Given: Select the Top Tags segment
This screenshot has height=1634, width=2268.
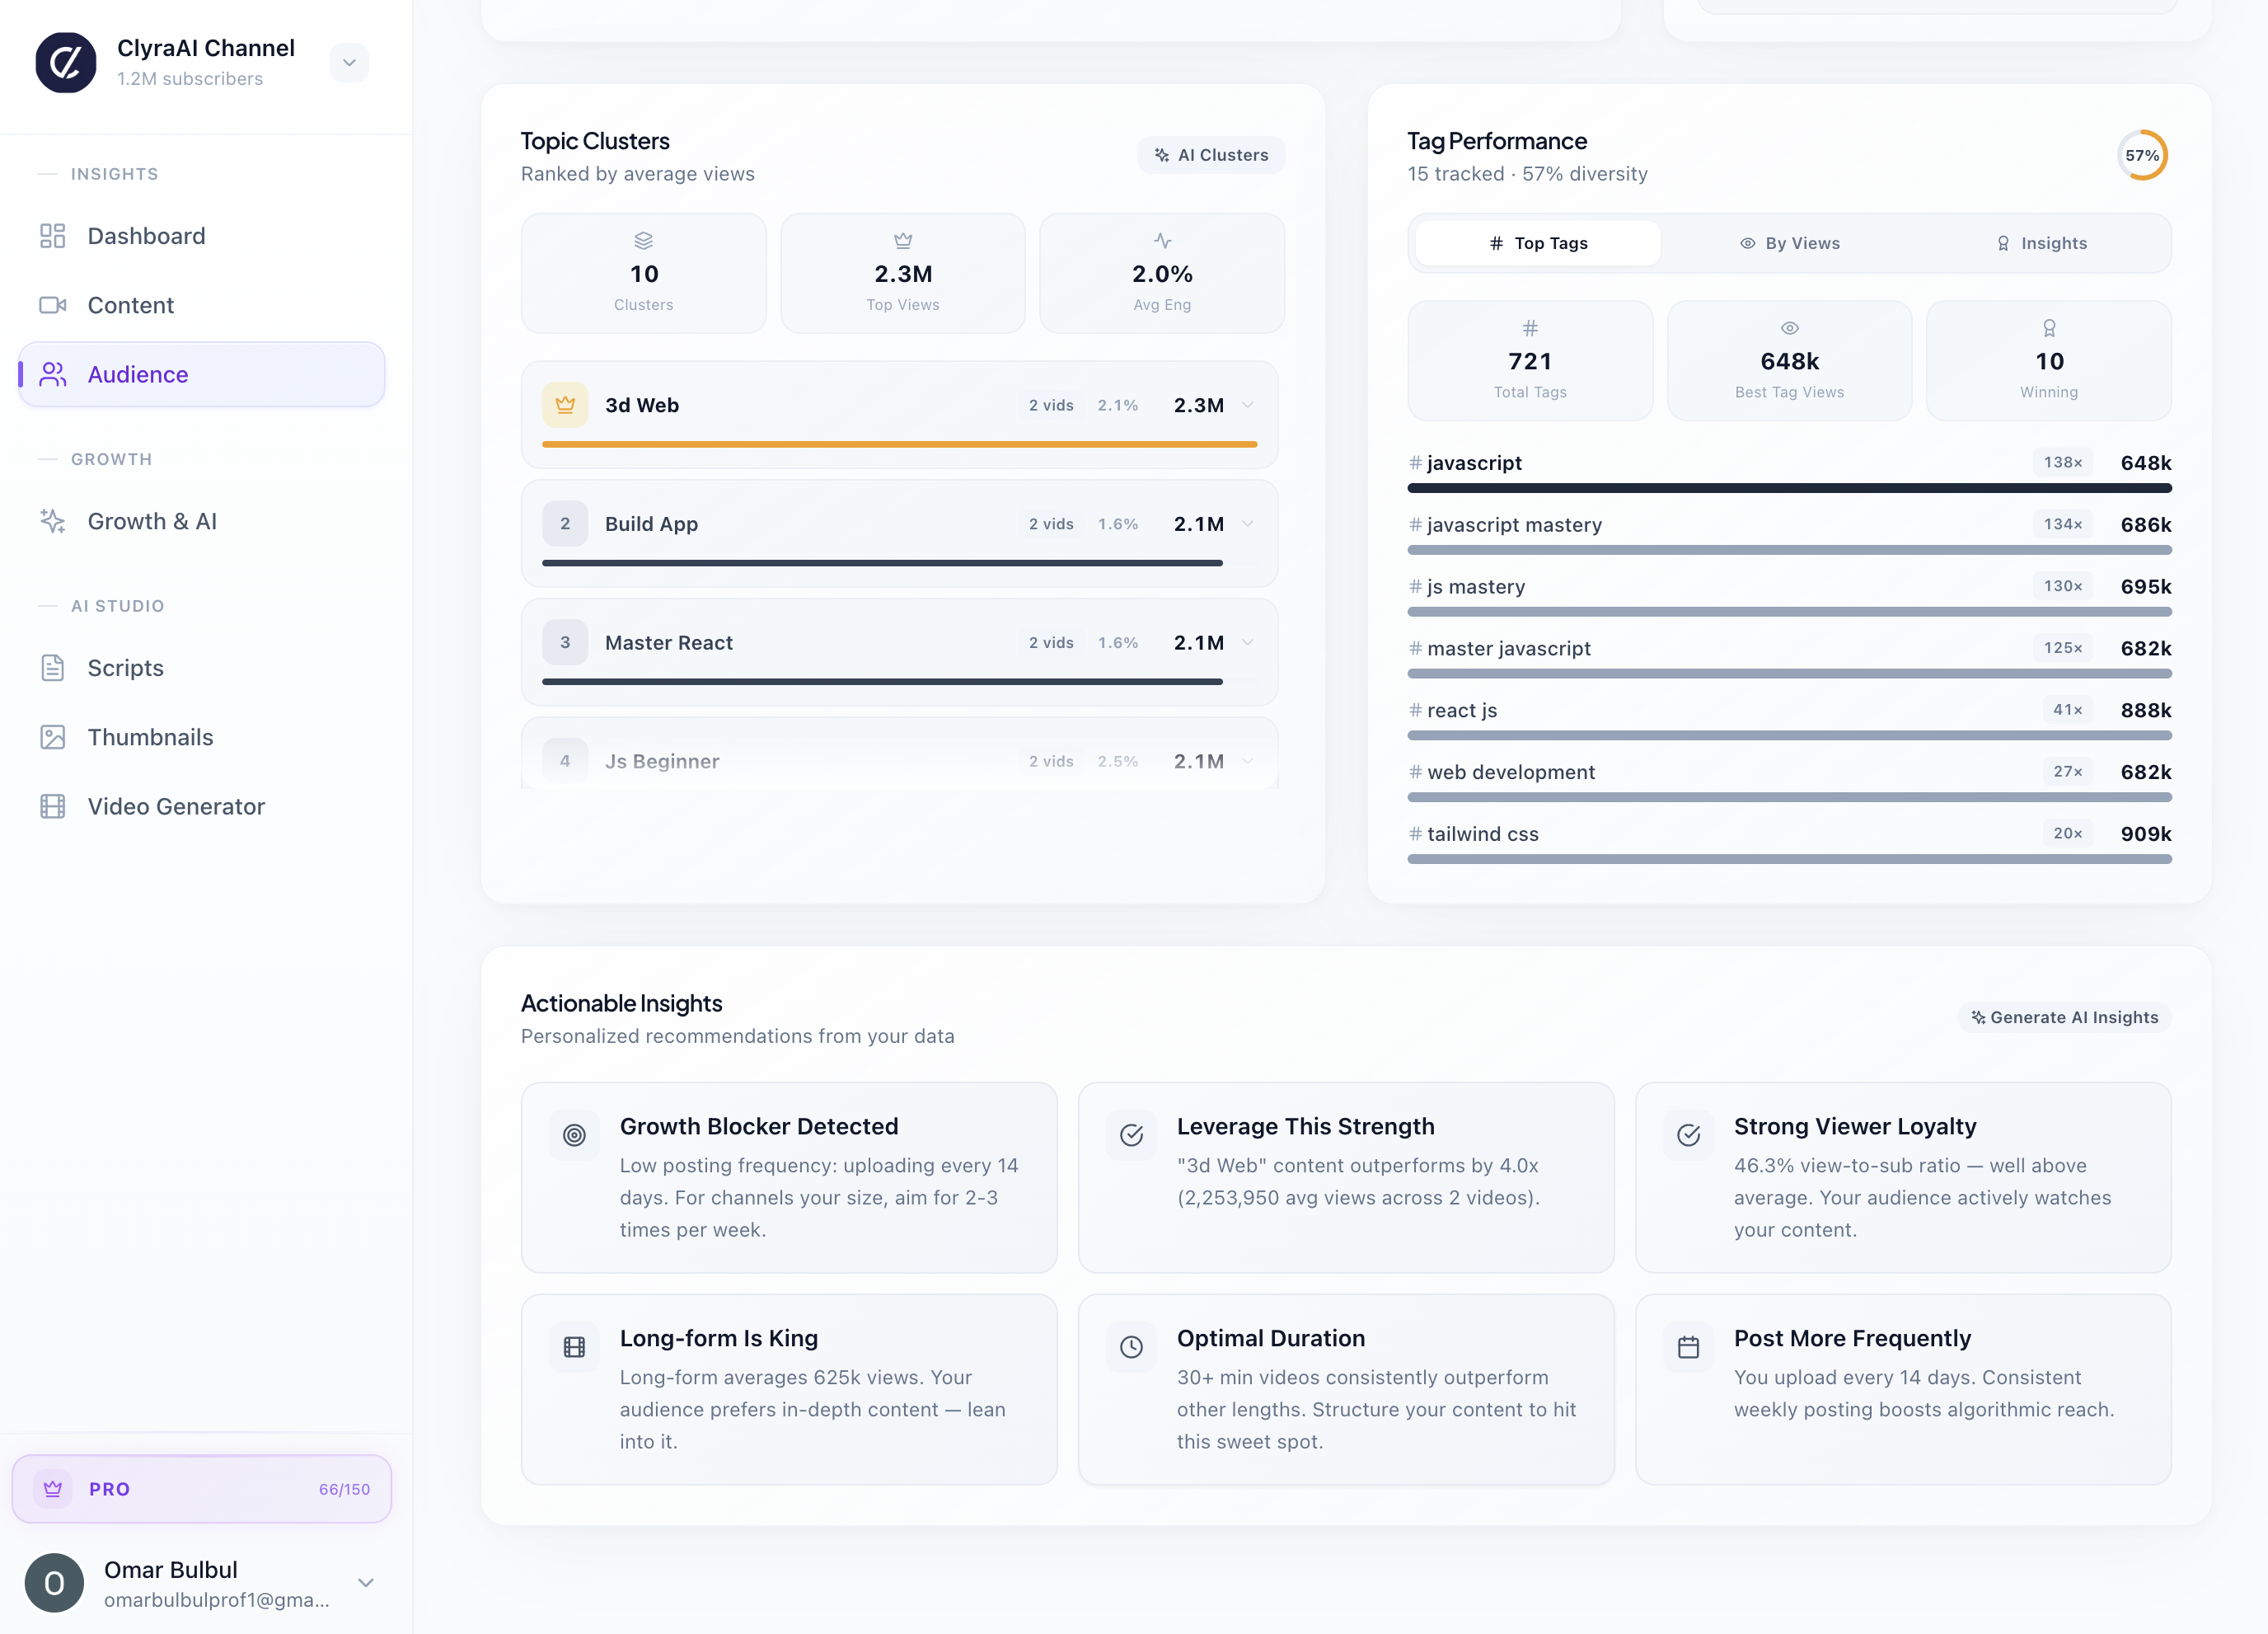Looking at the screenshot, I should tap(1537, 243).
